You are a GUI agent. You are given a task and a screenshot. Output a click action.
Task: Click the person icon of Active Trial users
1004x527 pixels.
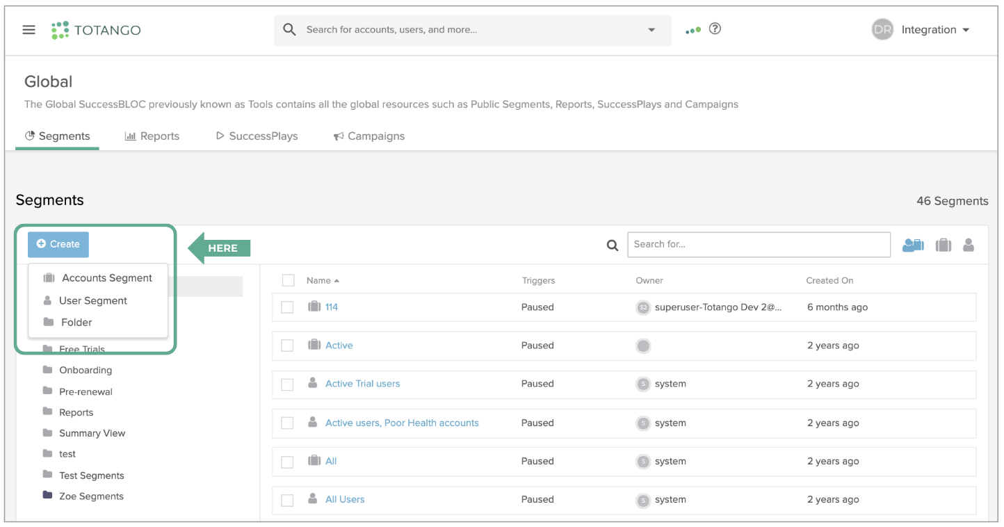click(313, 383)
